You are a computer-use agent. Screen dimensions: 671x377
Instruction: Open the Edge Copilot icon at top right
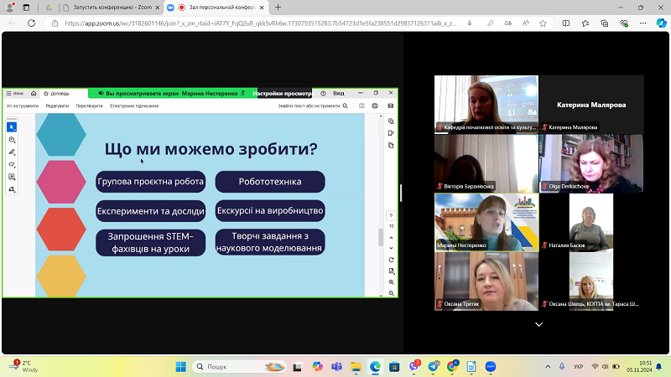(661, 23)
